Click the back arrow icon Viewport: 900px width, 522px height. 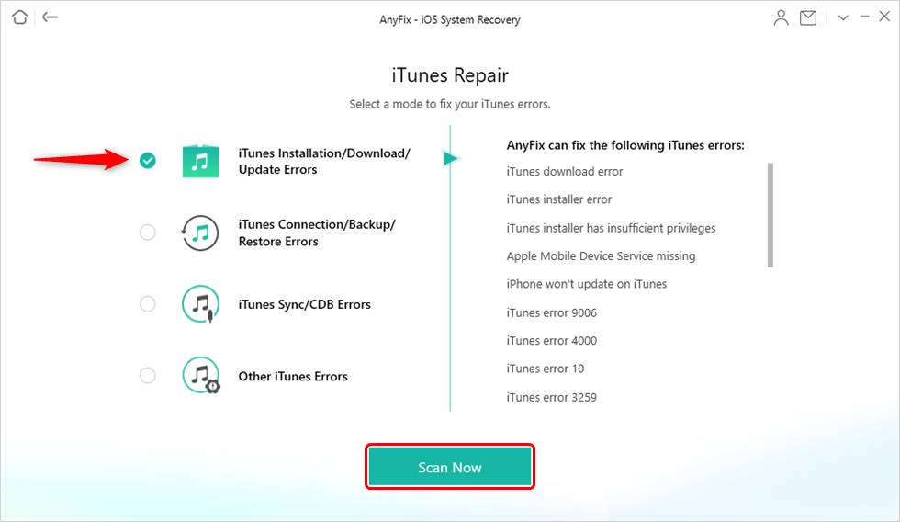[51, 17]
